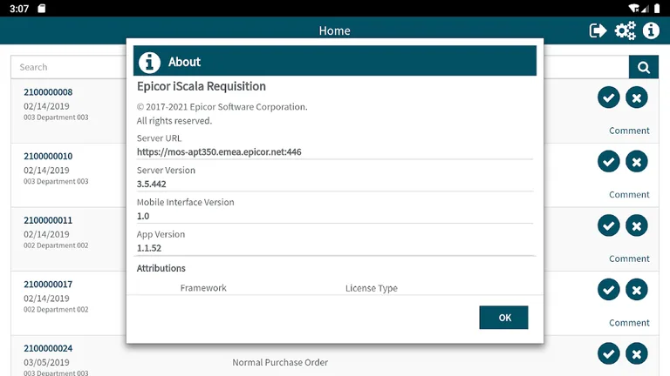Open Comment link for requisition 2100000008

(x=629, y=131)
